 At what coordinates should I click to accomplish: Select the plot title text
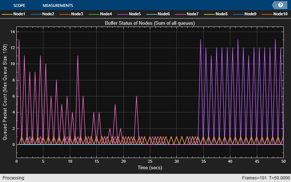150,23
